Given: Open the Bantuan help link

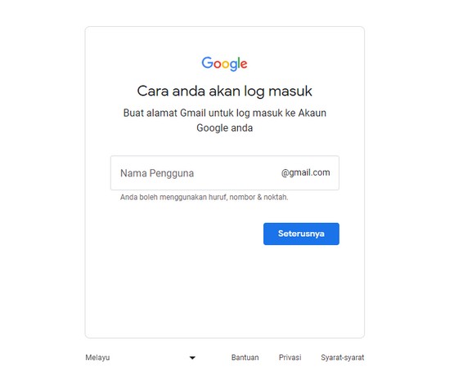Looking at the screenshot, I should (245, 358).
